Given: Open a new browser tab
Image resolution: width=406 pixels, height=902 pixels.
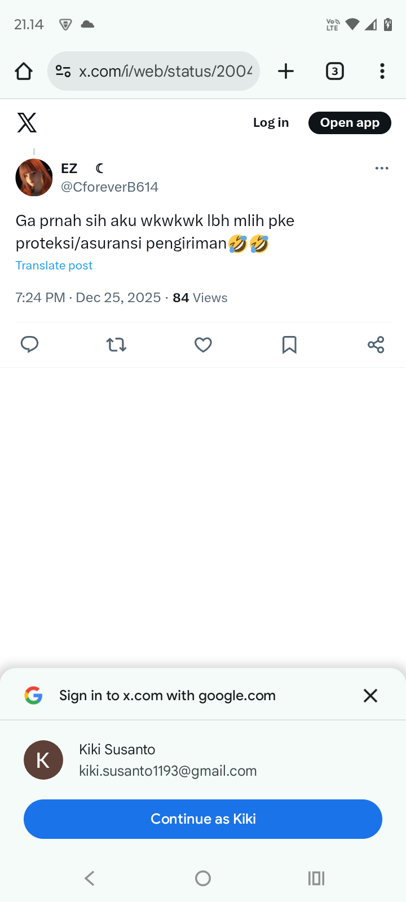Looking at the screenshot, I should click(286, 72).
